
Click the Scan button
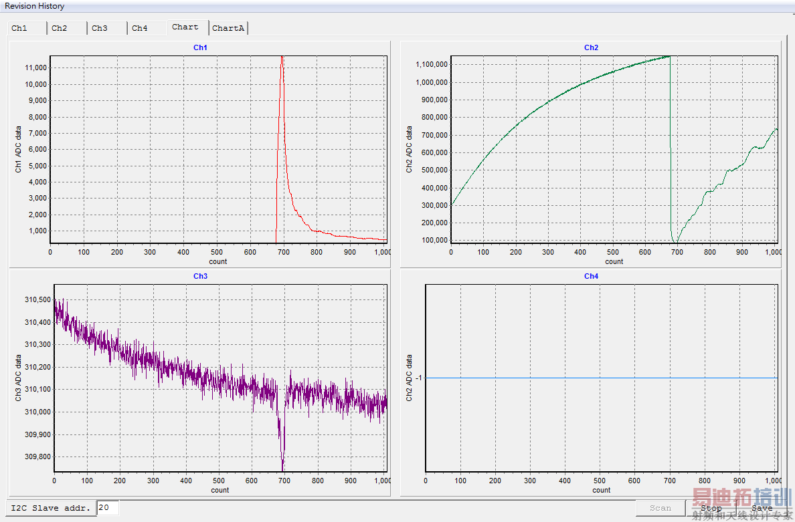coord(660,508)
